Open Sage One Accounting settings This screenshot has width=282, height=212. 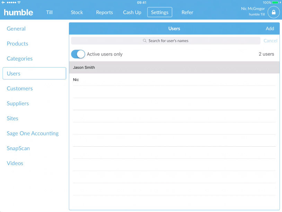[x=33, y=133]
